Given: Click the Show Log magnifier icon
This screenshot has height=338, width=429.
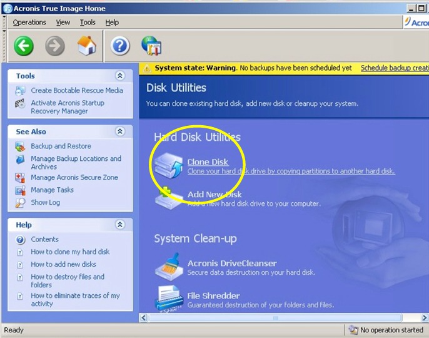Looking at the screenshot, I should pyautogui.click(x=20, y=203).
